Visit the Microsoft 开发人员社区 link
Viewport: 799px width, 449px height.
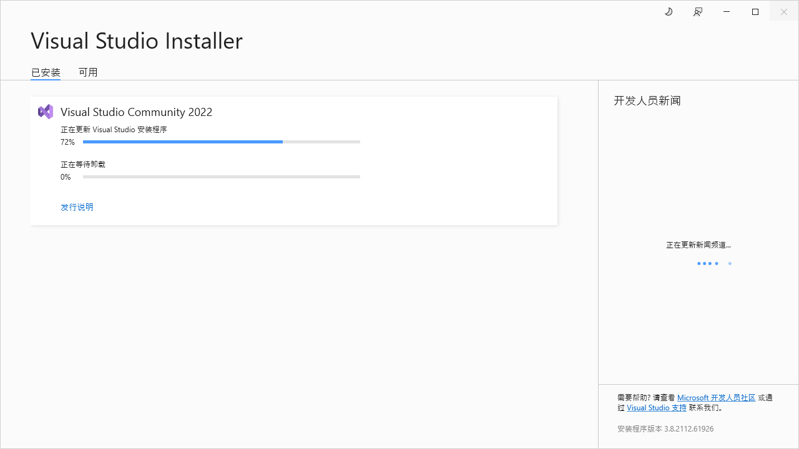coord(716,398)
